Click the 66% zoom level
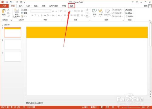The width and height of the screenshot is (152, 109). (x=143, y=107)
